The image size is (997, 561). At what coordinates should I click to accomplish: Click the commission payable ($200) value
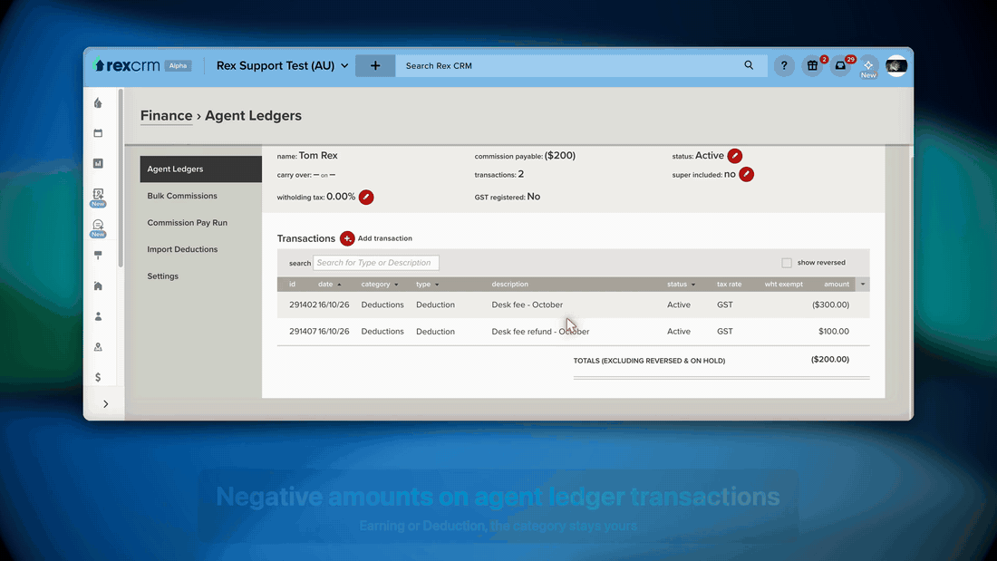[559, 156]
